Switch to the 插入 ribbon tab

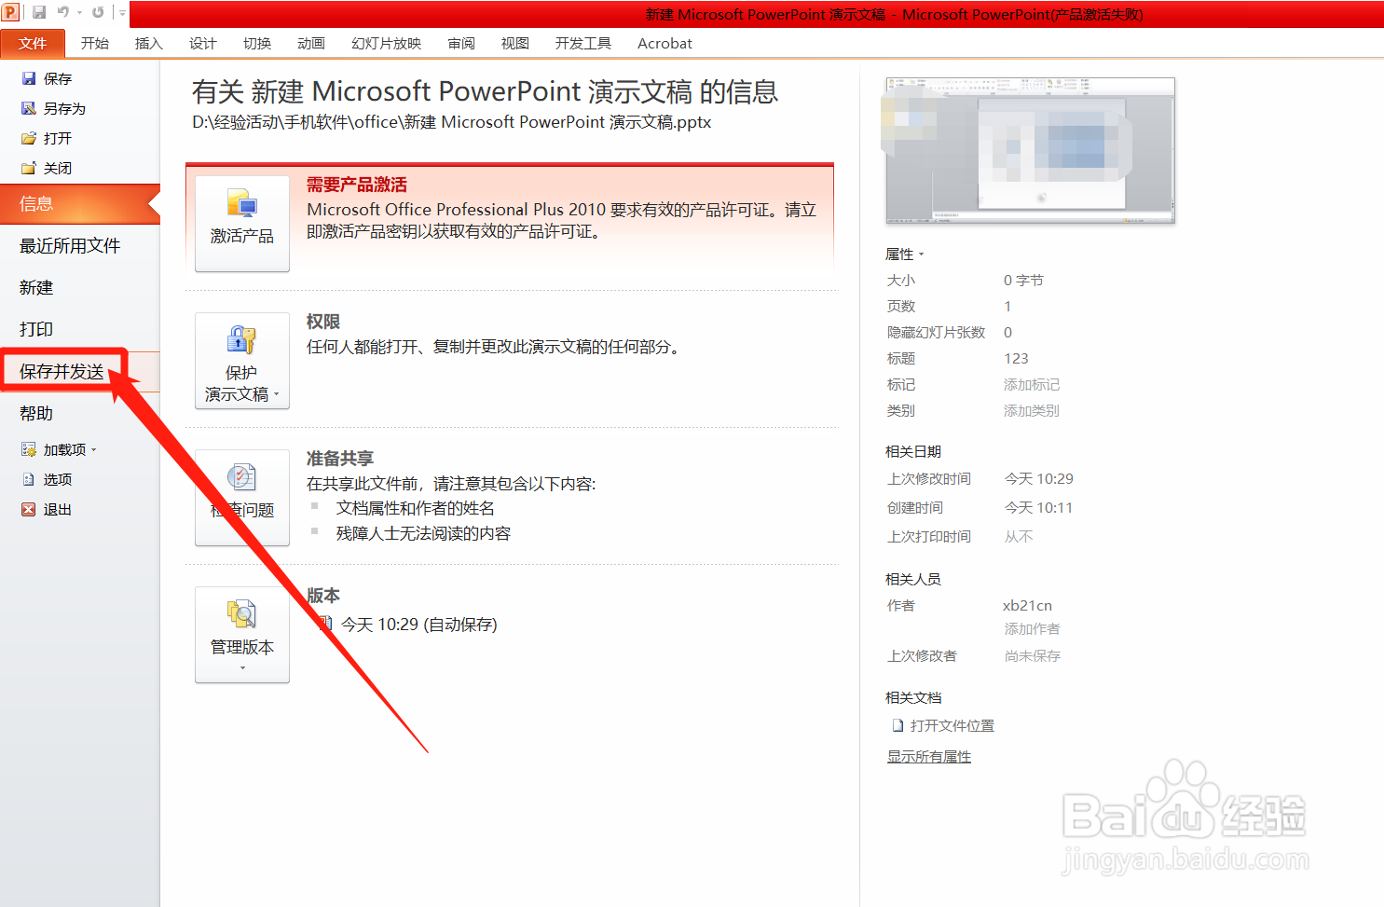pos(149,44)
